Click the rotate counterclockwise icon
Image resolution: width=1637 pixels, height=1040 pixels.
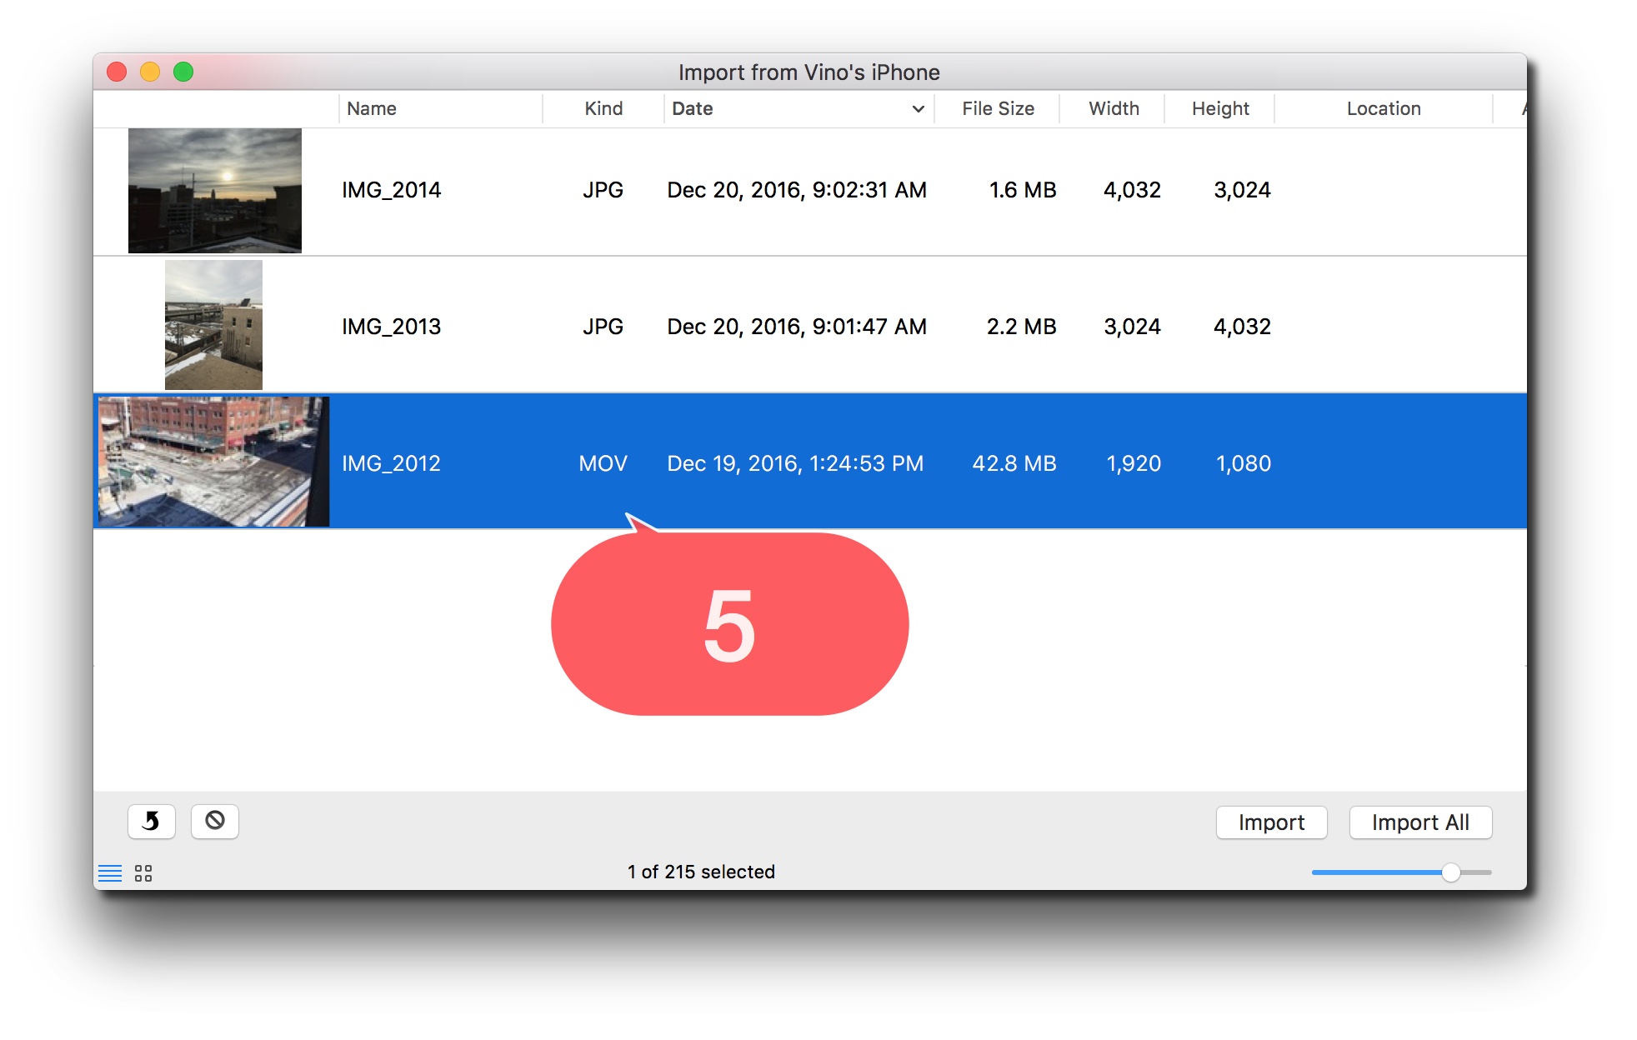pos(151,822)
